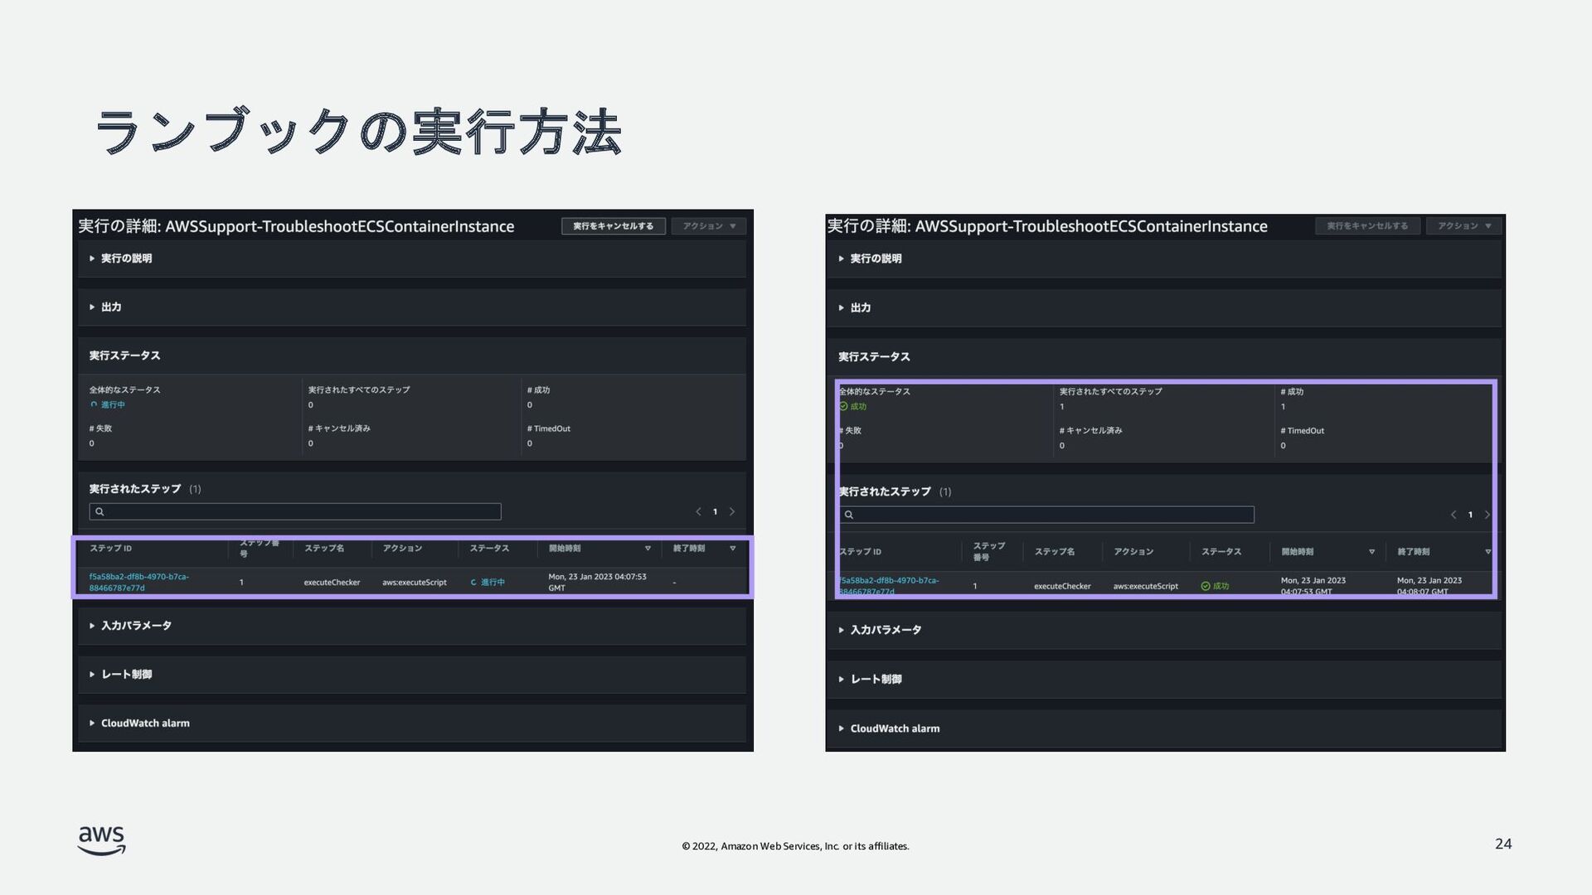Go to next page in right panel
This screenshot has width=1592, height=895.
click(1488, 515)
